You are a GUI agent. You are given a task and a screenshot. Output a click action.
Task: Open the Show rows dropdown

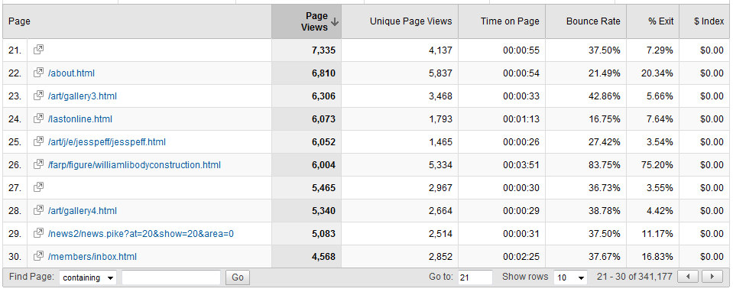coord(570,277)
